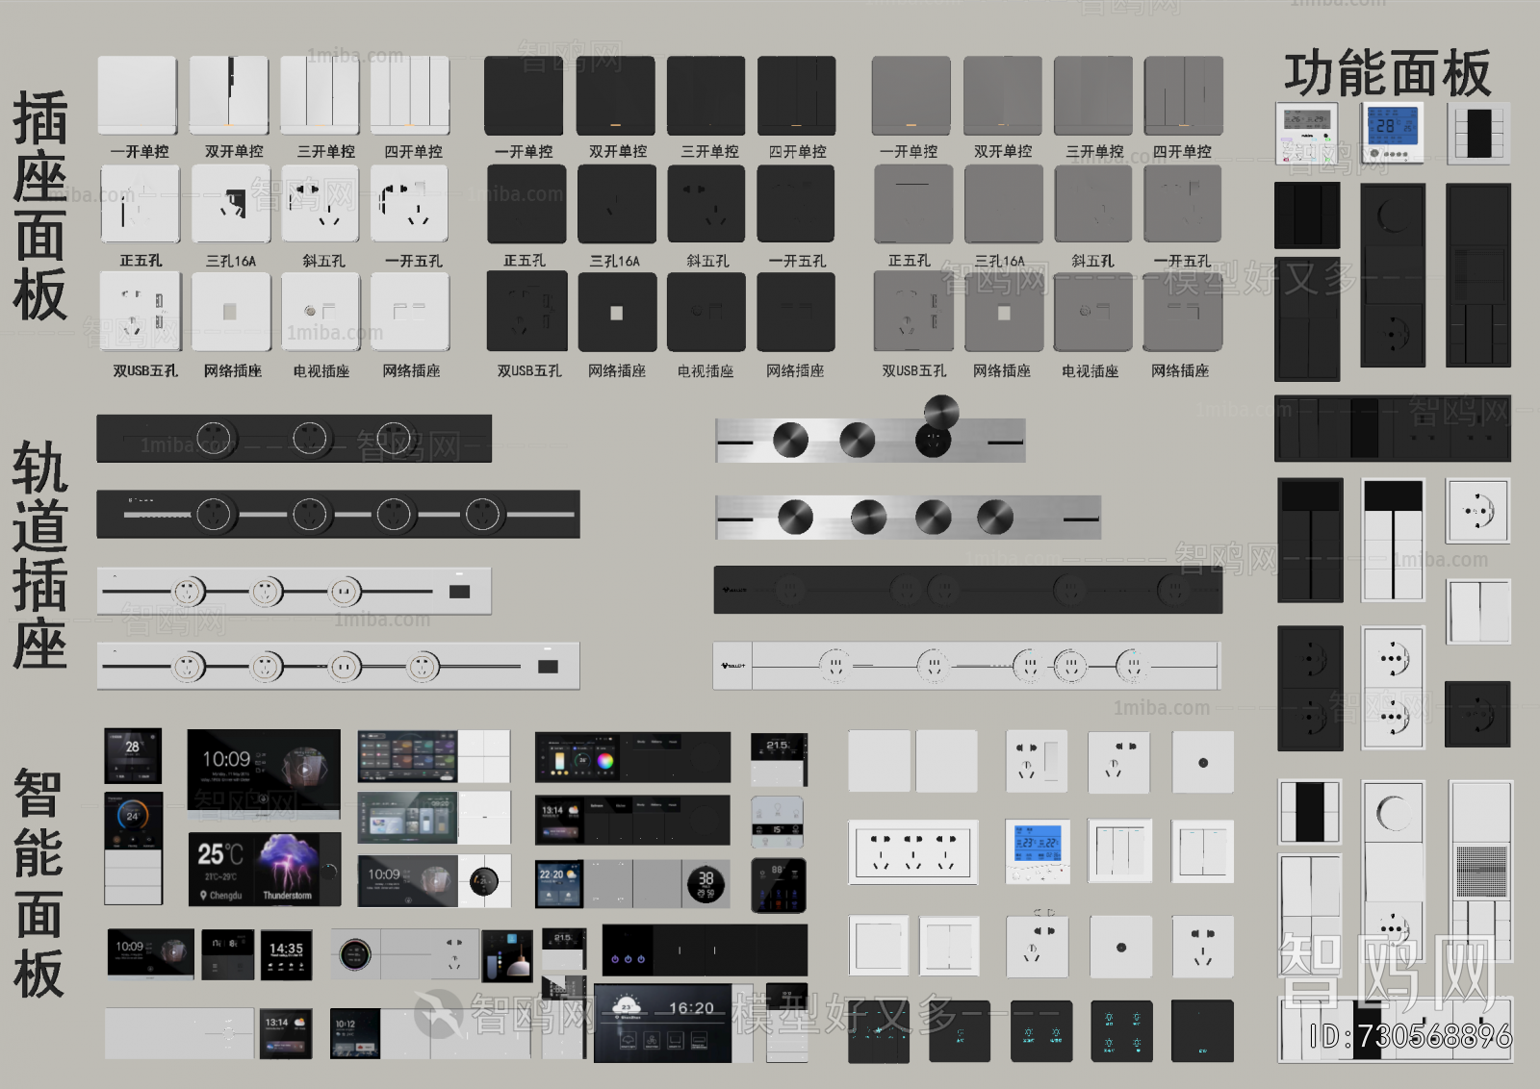Toggle the white 四开单控 four-gang switch
Screen dimensions: 1540x1089
pos(411,94)
